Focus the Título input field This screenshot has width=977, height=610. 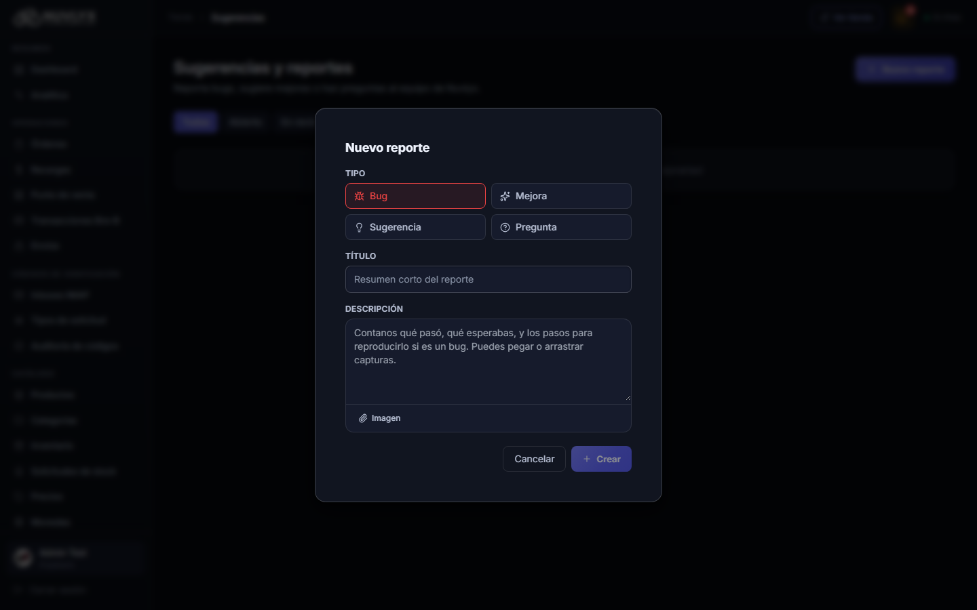click(x=488, y=279)
